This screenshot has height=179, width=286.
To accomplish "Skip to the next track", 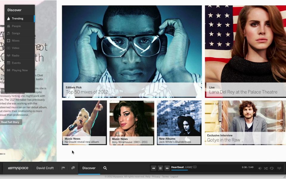I will coord(167,168).
